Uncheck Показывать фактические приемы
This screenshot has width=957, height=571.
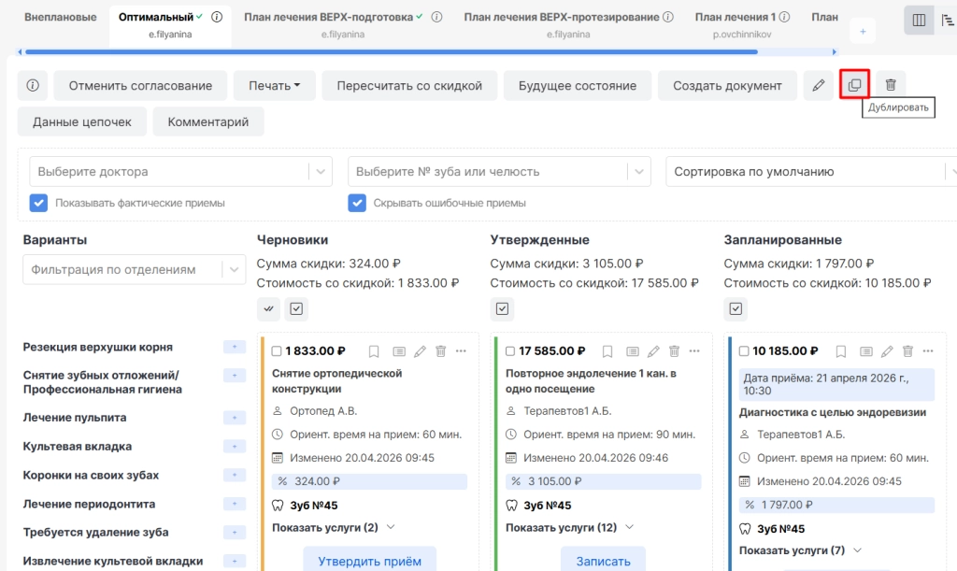pyautogui.click(x=38, y=203)
